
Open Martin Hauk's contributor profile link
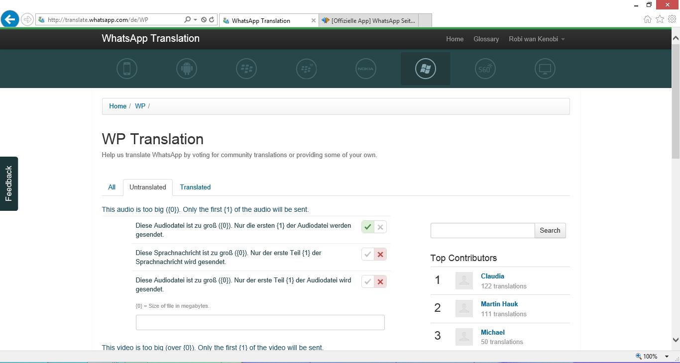(499, 304)
